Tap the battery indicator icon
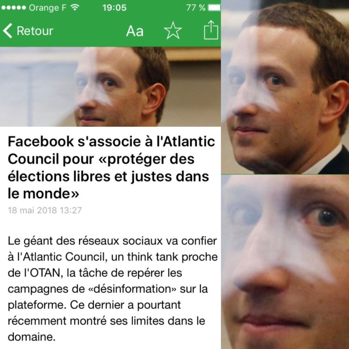Screen dimensions: 349x349 (x=214, y=8)
